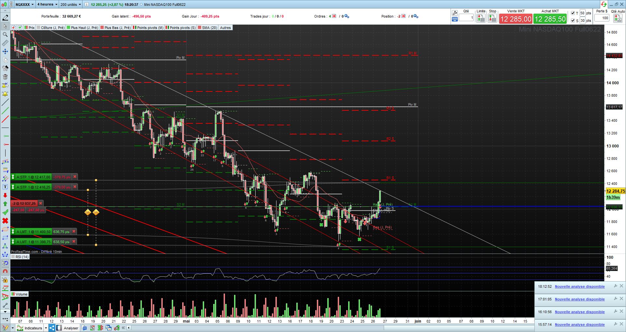Click the red X cross tool
Screen dimensions: 626x332
tap(5, 221)
